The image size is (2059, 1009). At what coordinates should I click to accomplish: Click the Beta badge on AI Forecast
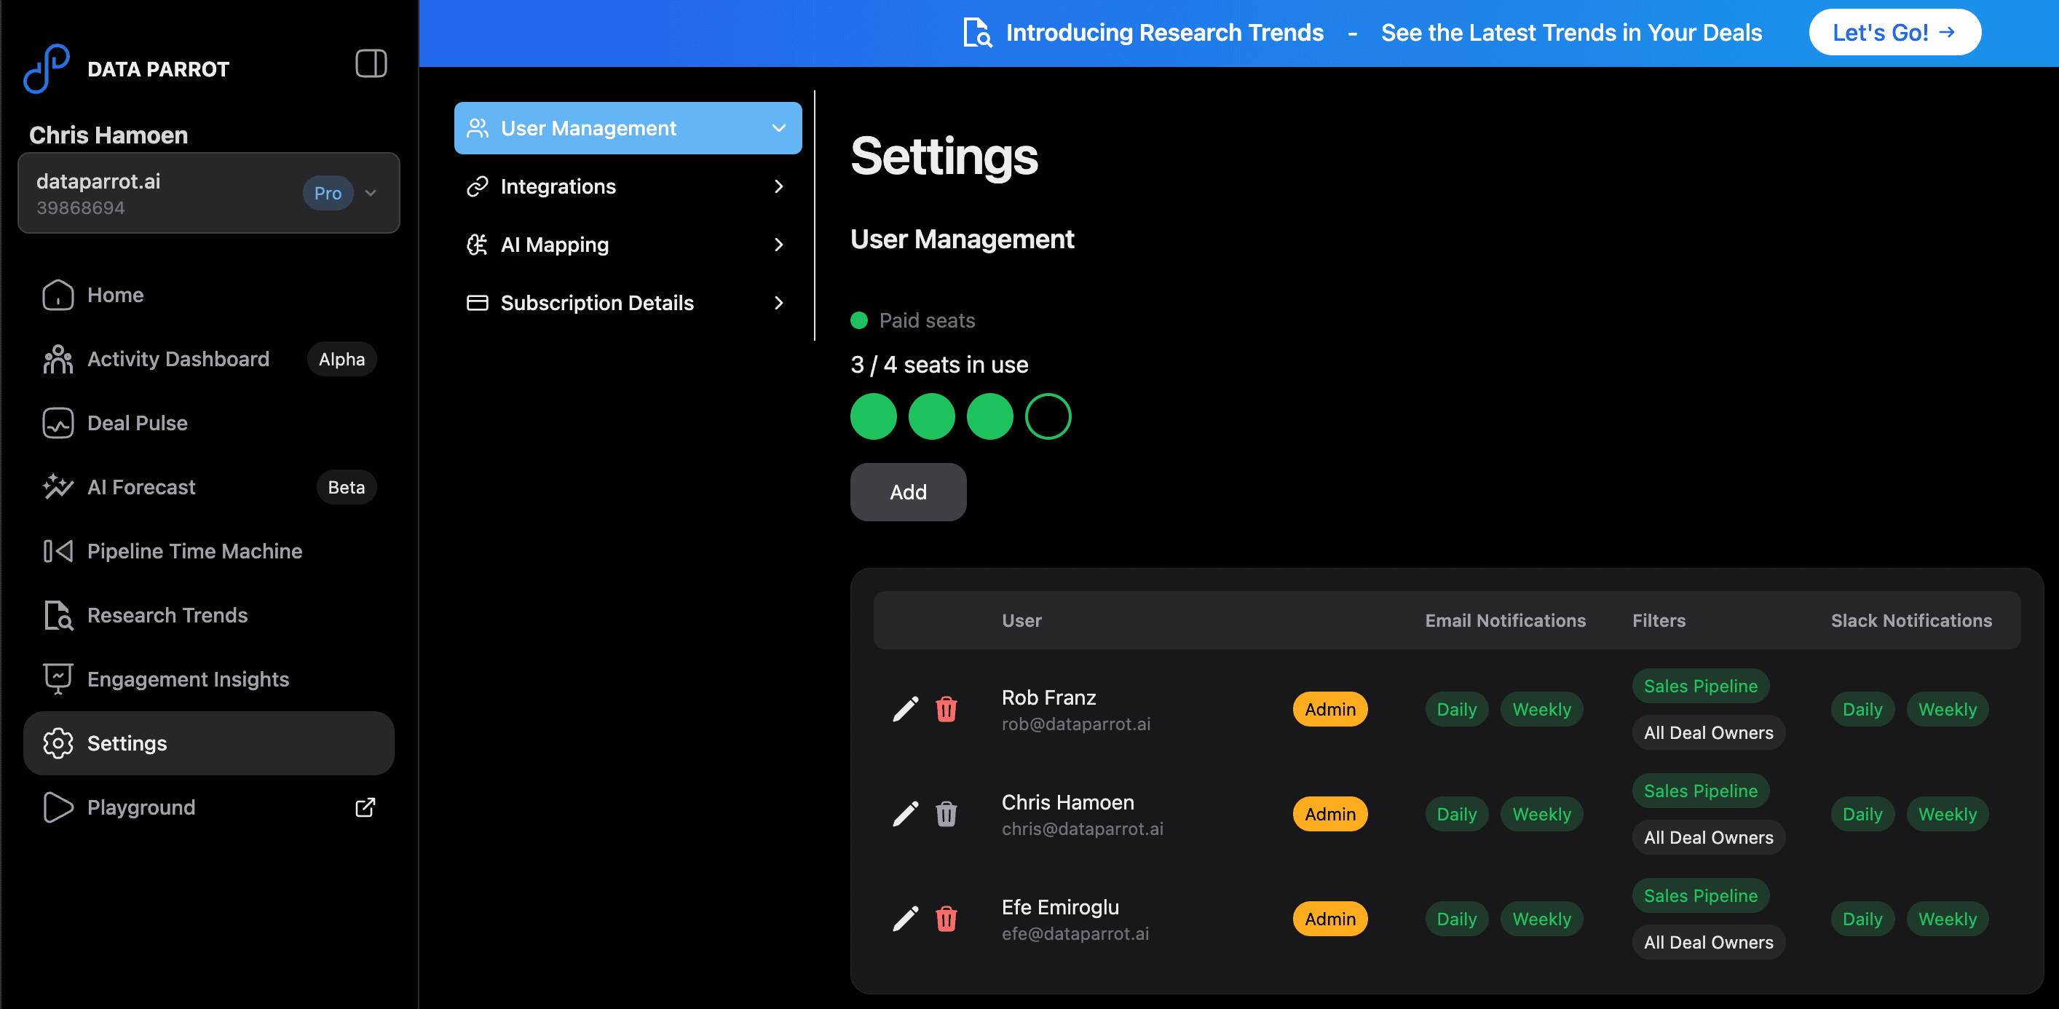(346, 487)
